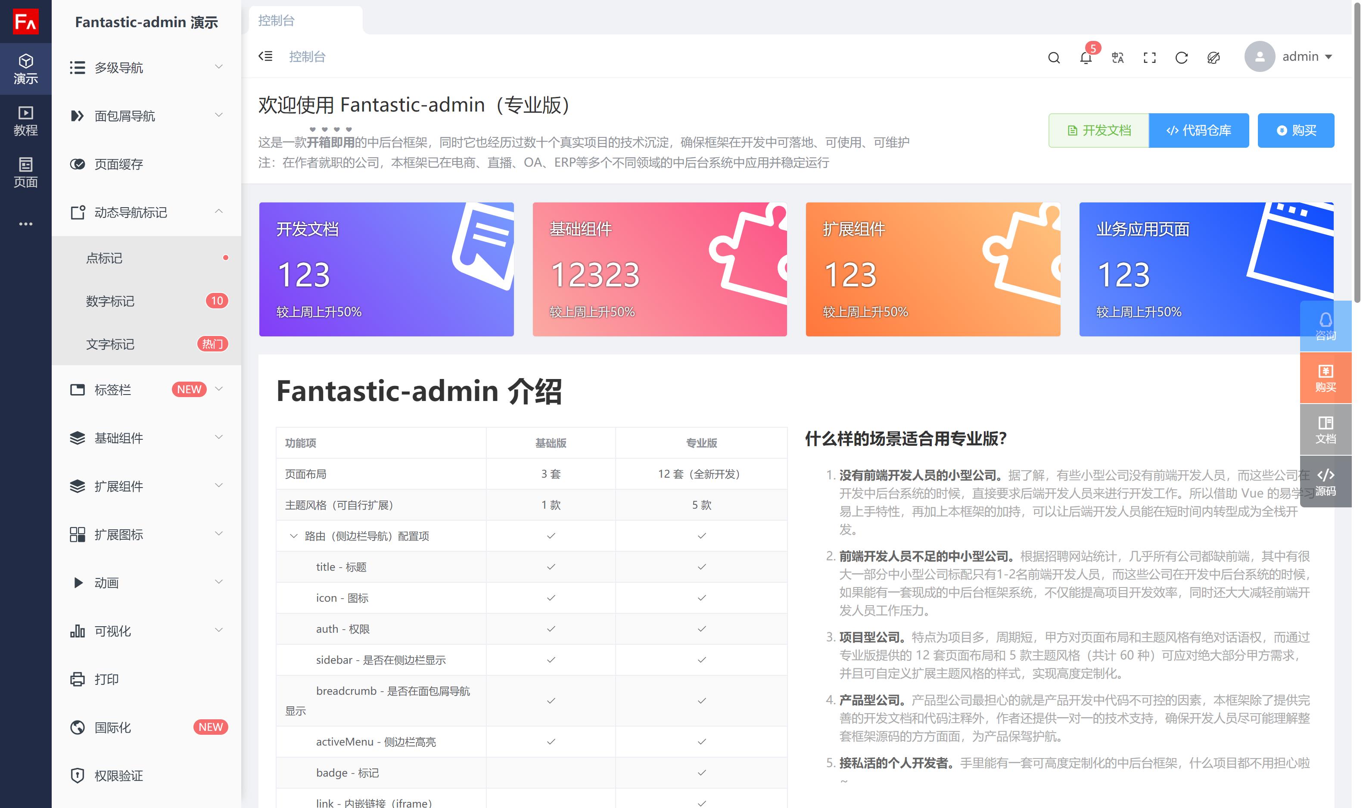Expand the 基础组件 menu section
This screenshot has width=1363, height=808.
[x=145, y=438]
